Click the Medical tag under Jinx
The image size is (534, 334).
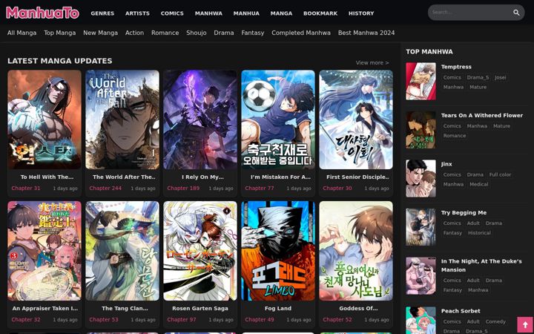click(x=479, y=184)
